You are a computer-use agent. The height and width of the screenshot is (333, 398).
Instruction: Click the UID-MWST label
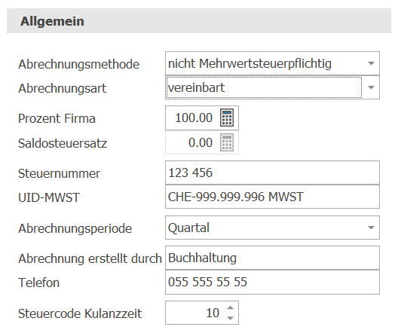(49, 197)
